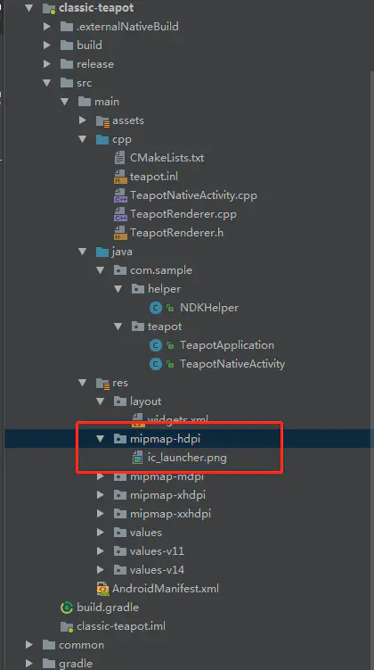Select the teapot.inl file name
The height and width of the screenshot is (670, 374).
[x=154, y=177]
